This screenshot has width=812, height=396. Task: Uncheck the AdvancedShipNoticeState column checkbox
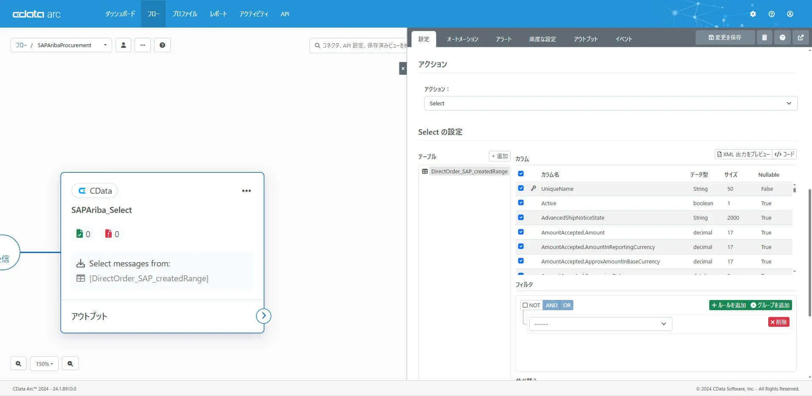coord(521,218)
